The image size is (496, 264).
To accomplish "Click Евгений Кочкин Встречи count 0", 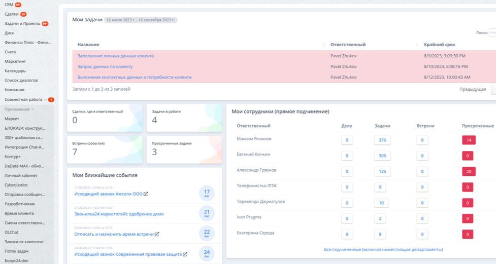I will pyautogui.click(x=422, y=156).
